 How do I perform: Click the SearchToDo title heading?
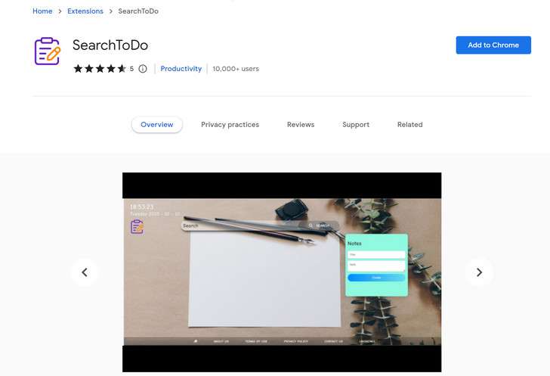pos(110,45)
